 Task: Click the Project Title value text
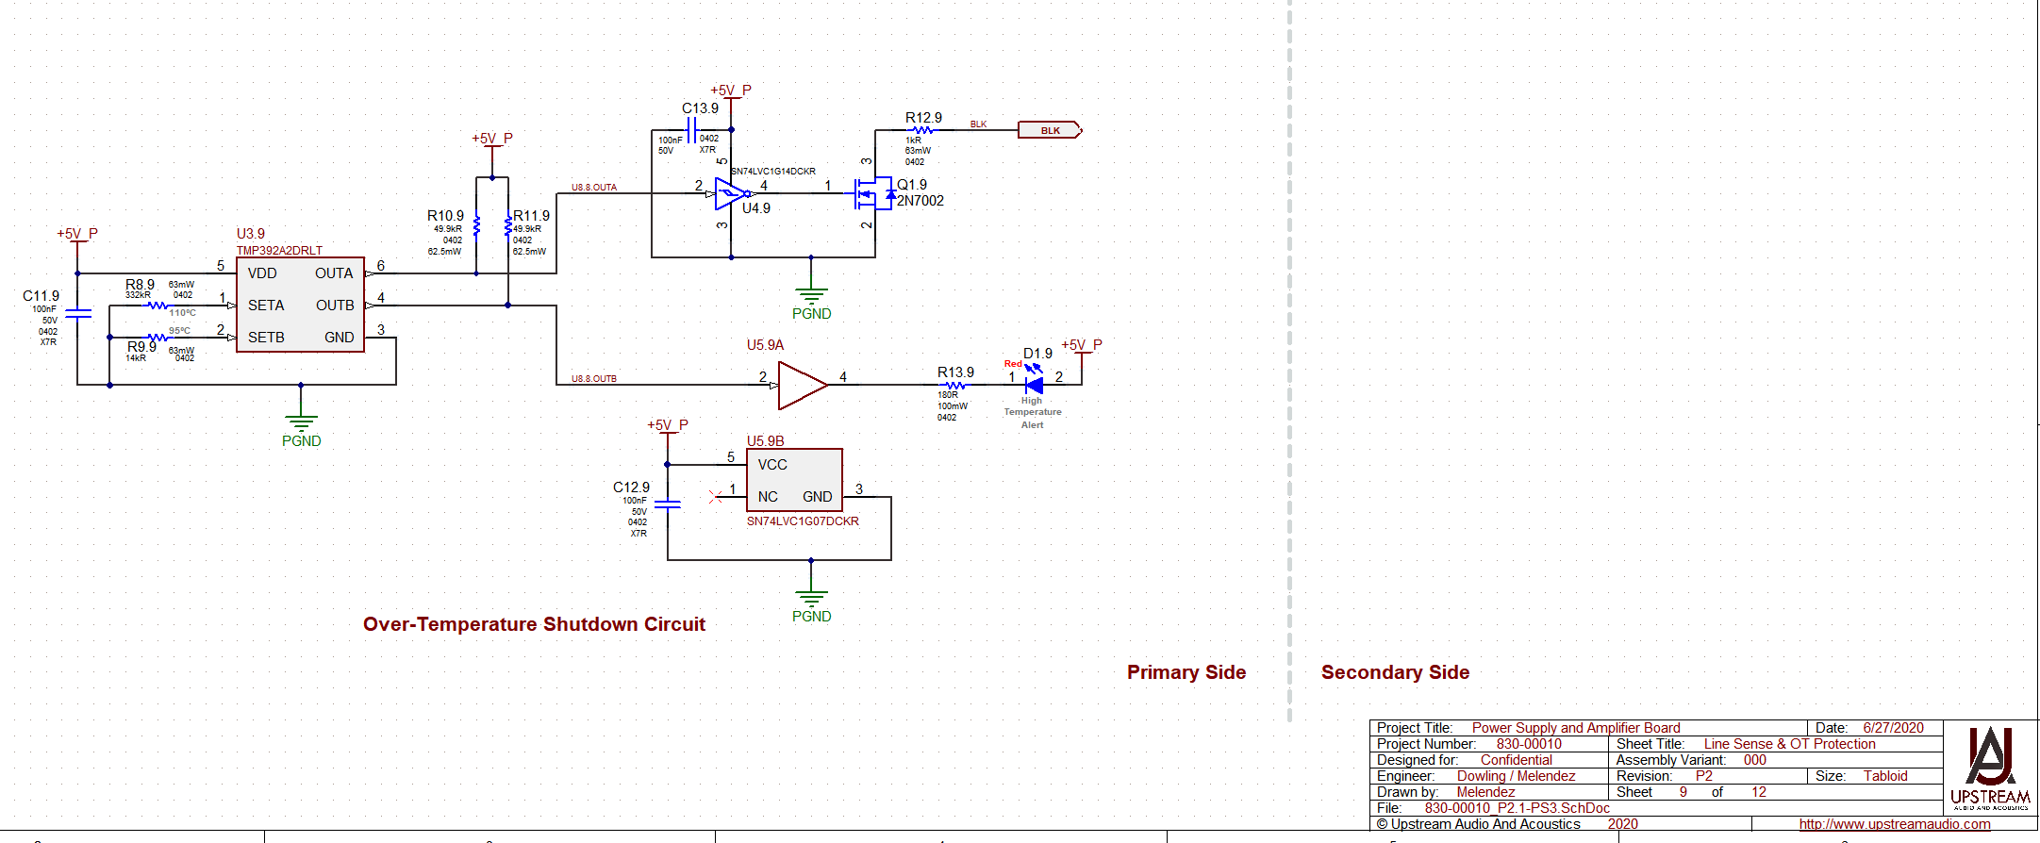click(1576, 728)
